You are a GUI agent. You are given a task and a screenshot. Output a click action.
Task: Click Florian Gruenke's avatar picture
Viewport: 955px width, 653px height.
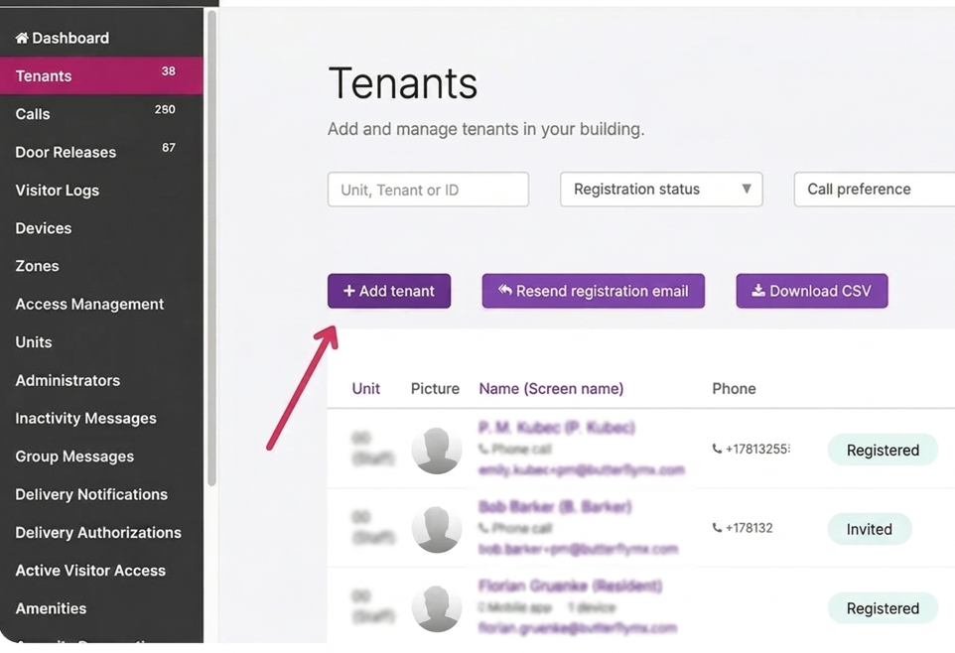tap(437, 607)
